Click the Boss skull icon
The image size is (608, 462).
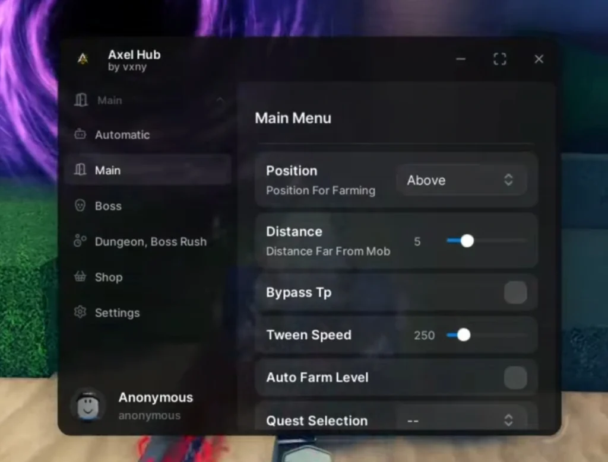[x=80, y=205]
